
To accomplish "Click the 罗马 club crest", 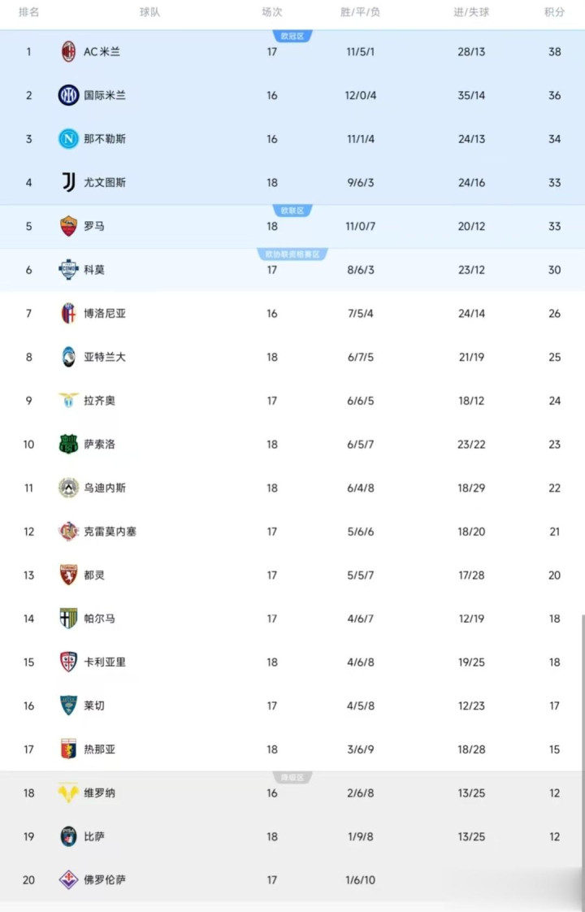I will (68, 226).
